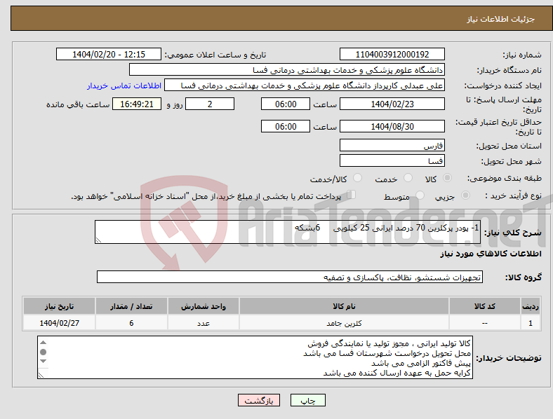Click scroll down arrow in buyer notes
Image resolution: width=553 pixels, height=419 pixels.
pyautogui.click(x=43, y=362)
